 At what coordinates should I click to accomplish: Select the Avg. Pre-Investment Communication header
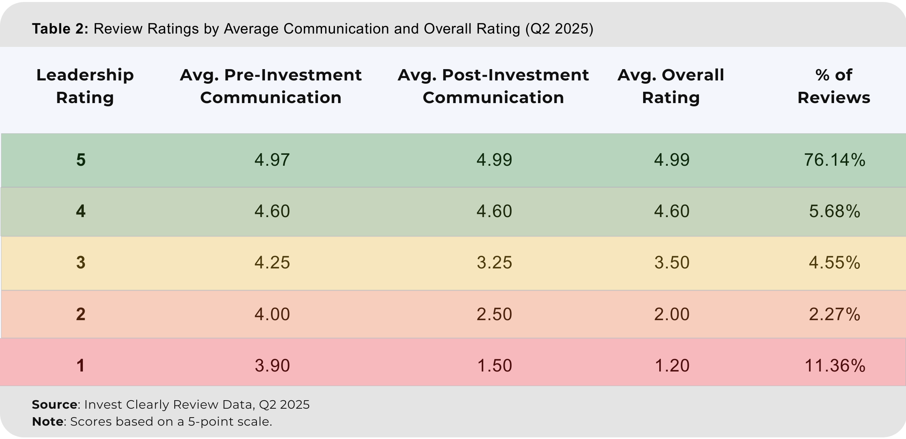(271, 86)
